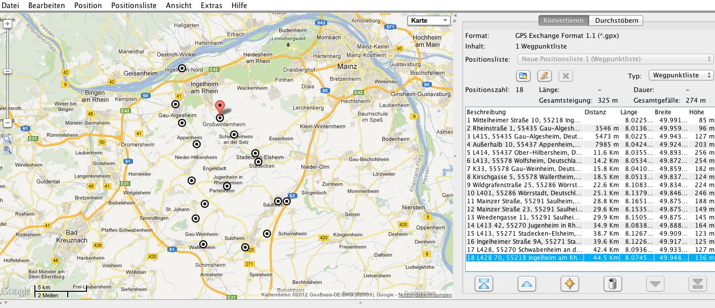Select row '8 Kirschgasse 5, 55578 Wallertheim'
This screenshot has height=308, width=715.
coord(590,177)
